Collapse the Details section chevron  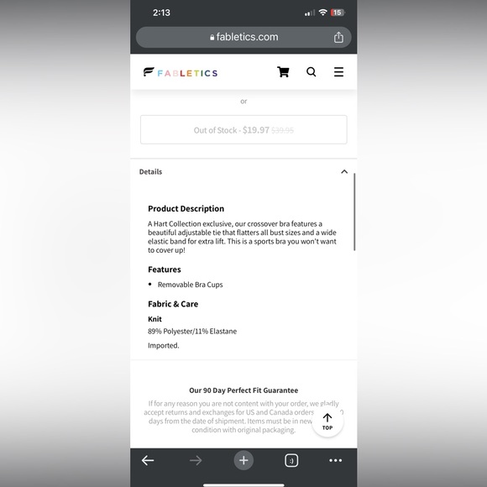coord(344,171)
